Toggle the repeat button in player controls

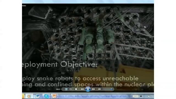[70, 89]
